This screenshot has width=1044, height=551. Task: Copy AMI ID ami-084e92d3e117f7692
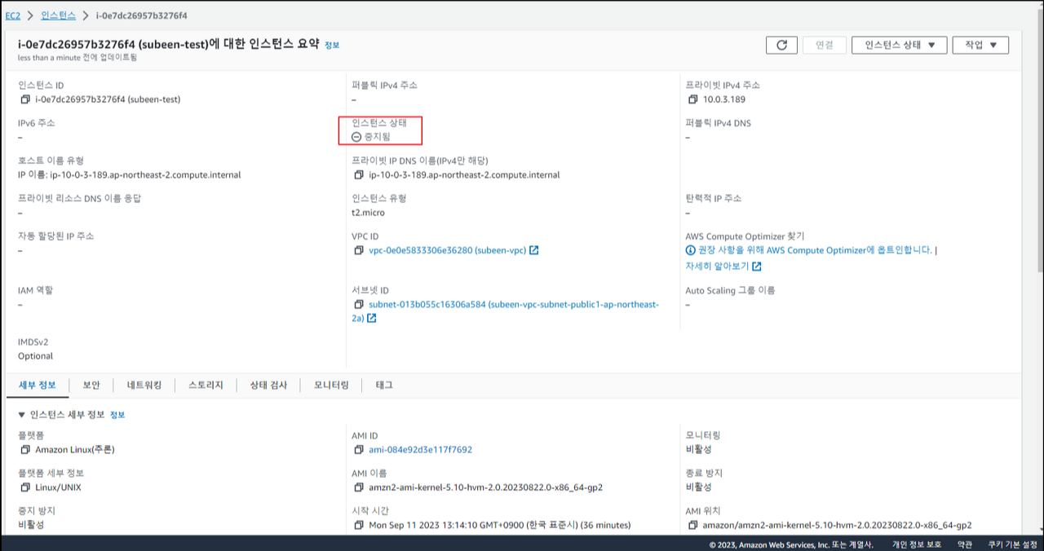[359, 450]
